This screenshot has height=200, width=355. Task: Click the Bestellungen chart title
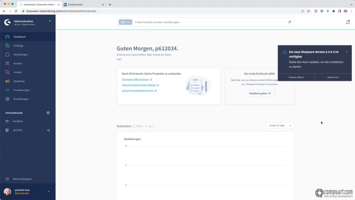[133, 139]
